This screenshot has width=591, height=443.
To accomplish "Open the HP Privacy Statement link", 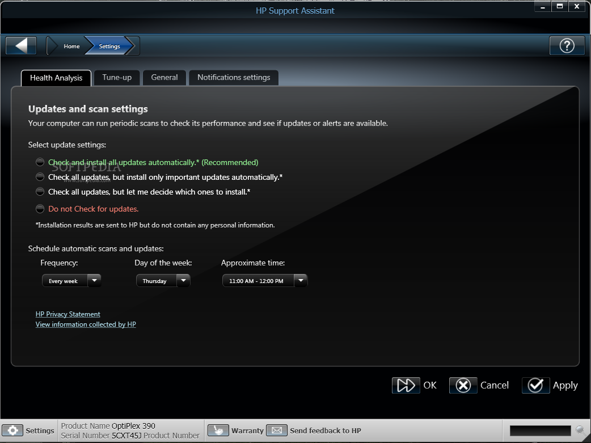I will pos(68,314).
